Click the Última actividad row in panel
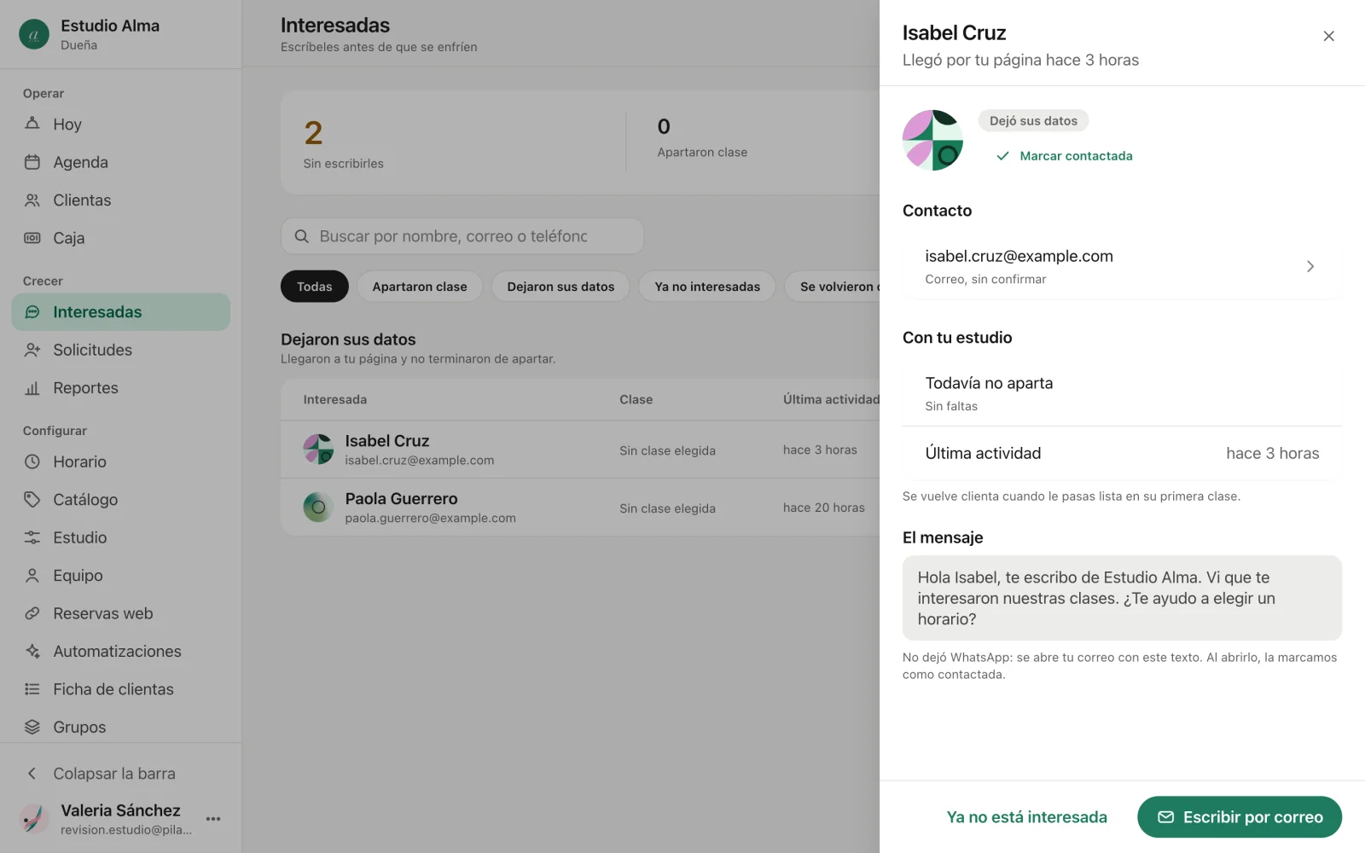The width and height of the screenshot is (1365, 853). (x=1122, y=453)
